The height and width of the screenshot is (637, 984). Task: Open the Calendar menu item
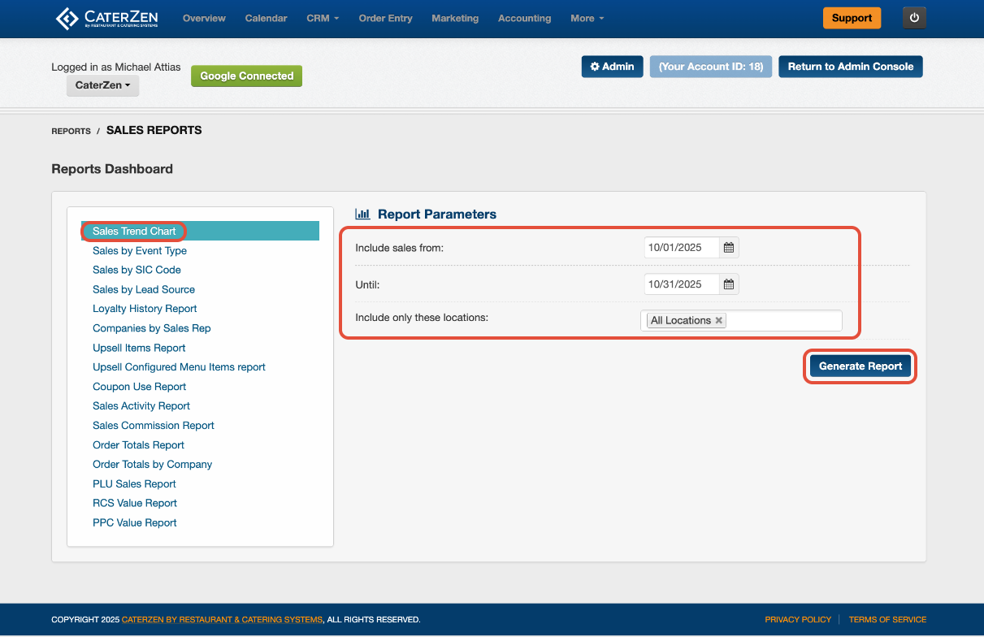coord(266,18)
